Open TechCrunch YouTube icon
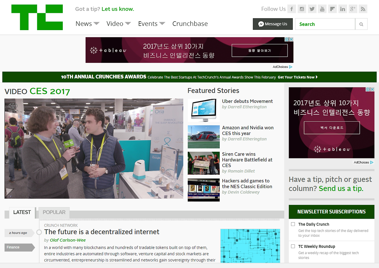 point(322,9)
